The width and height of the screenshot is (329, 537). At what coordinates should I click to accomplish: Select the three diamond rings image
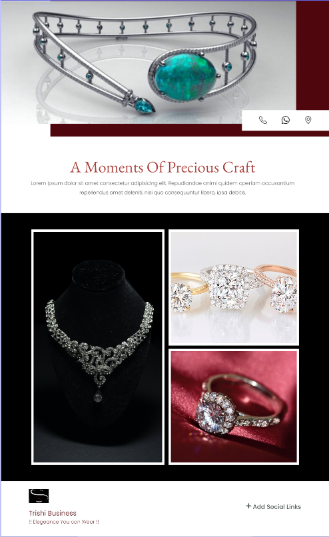click(x=234, y=287)
